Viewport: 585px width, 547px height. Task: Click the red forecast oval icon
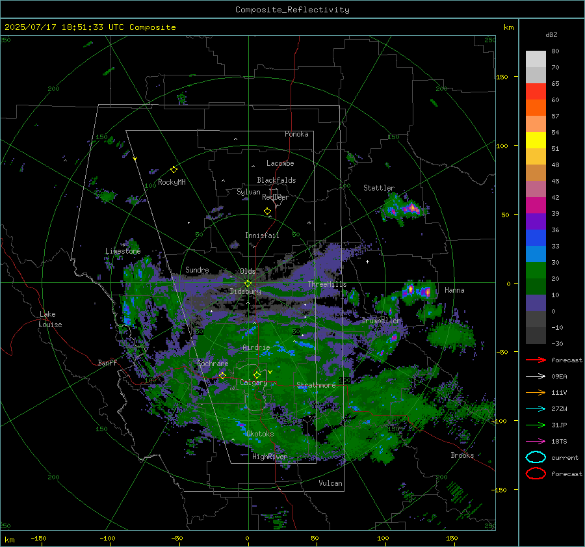click(x=536, y=474)
